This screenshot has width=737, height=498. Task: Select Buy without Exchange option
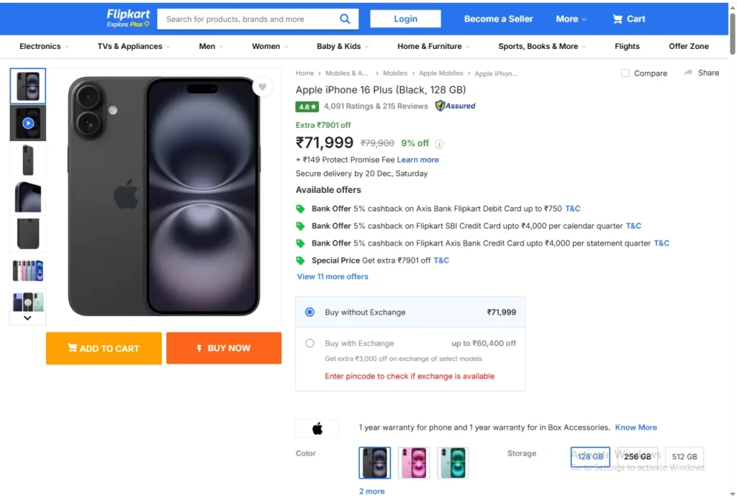click(x=309, y=312)
